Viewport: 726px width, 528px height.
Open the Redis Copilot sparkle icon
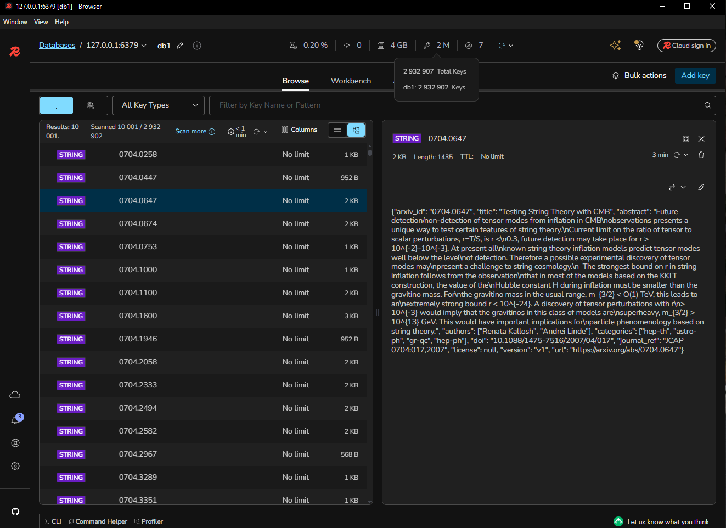click(x=615, y=46)
